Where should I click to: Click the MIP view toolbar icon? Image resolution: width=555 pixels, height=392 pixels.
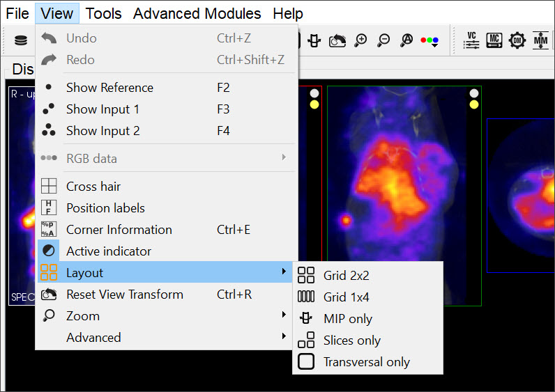314,40
